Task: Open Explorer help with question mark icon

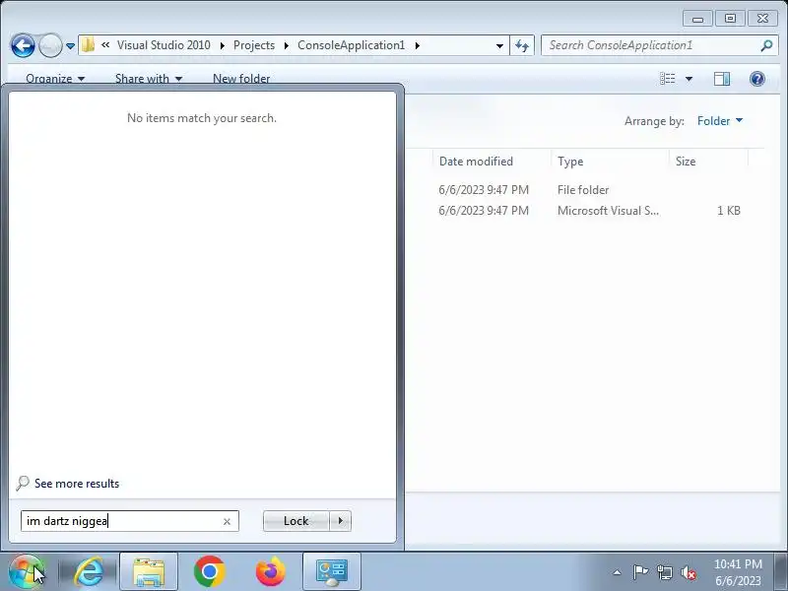Action: 756,79
